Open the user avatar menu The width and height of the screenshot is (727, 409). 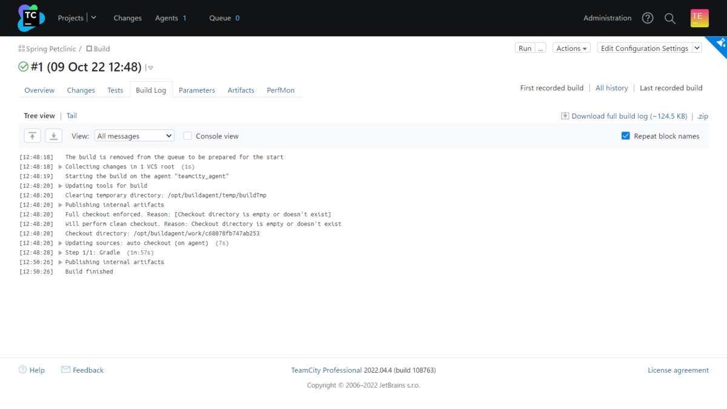pos(699,18)
